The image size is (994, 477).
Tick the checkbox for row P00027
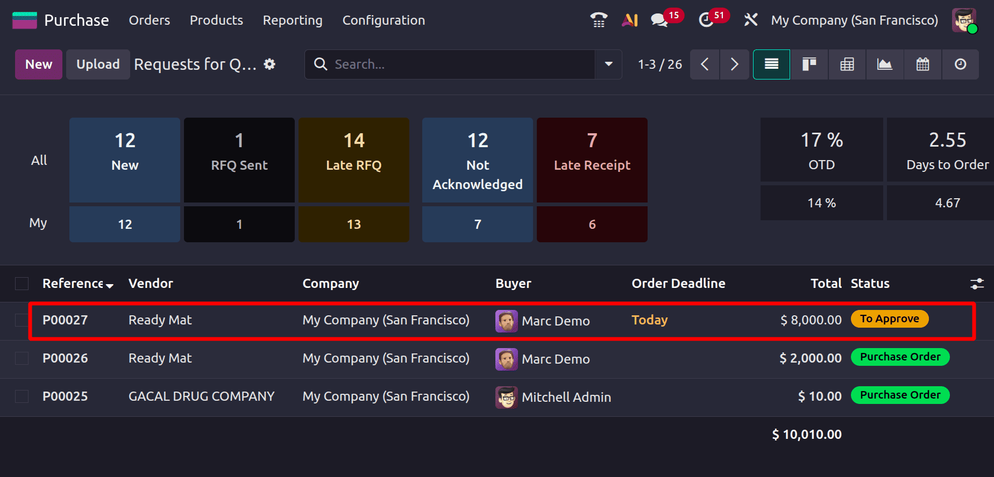pos(22,320)
